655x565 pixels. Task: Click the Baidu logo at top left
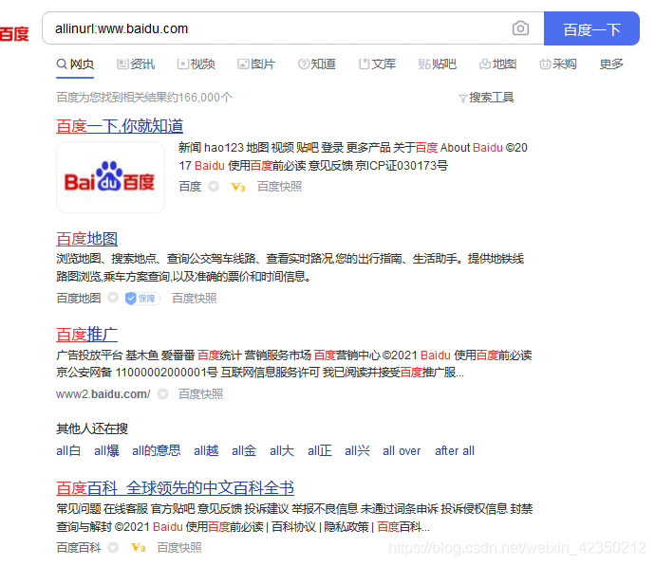click(x=14, y=34)
